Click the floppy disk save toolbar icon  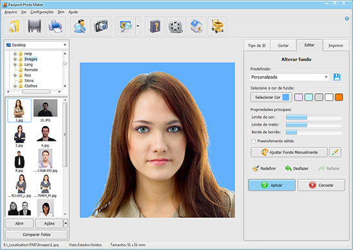tap(35, 26)
